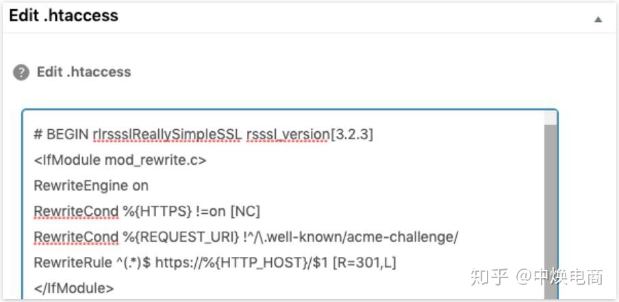Click the [R=301,L] flags text

[x=364, y=263]
